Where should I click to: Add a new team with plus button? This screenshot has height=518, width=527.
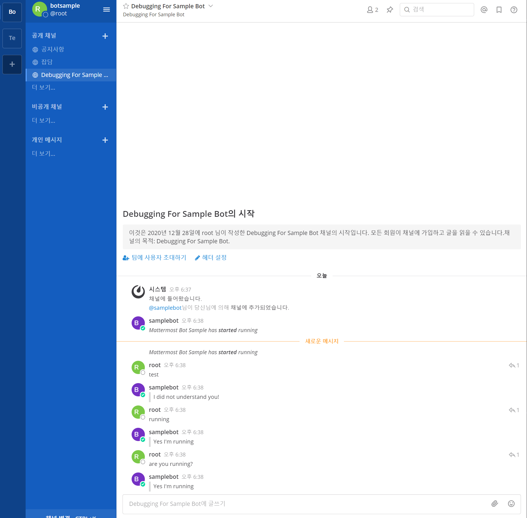tap(12, 64)
